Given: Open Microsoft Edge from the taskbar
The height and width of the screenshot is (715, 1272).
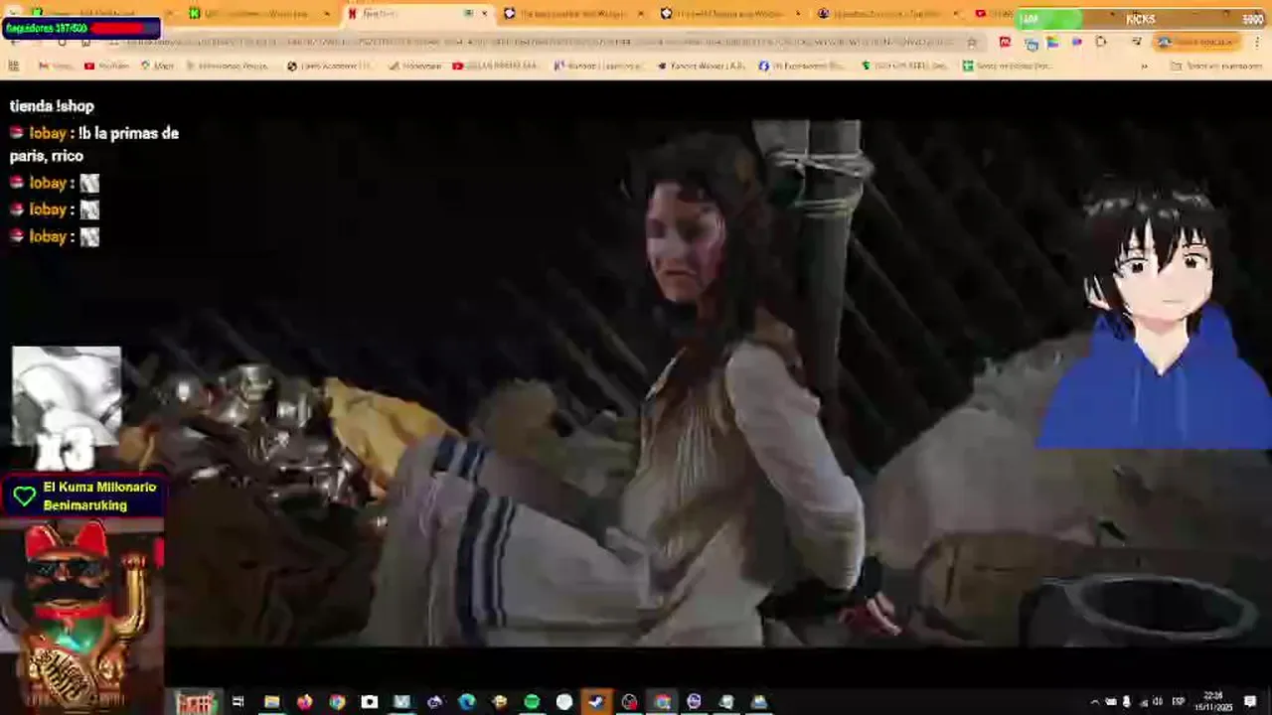Looking at the screenshot, I should pos(467,702).
